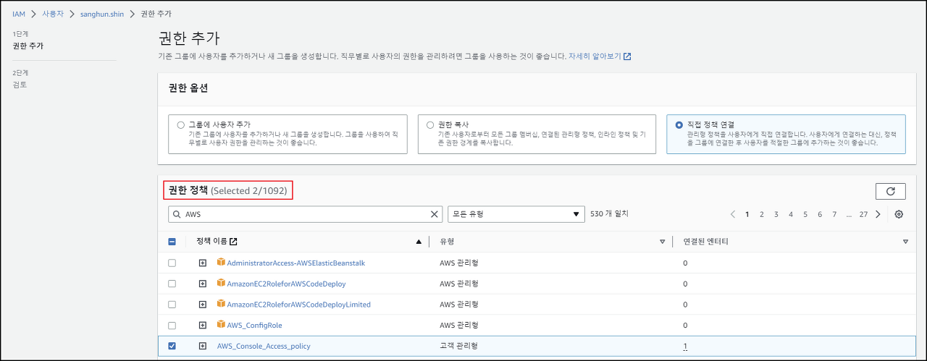The width and height of the screenshot is (927, 361).
Task: Jump to last page 27
Action: pos(863,214)
